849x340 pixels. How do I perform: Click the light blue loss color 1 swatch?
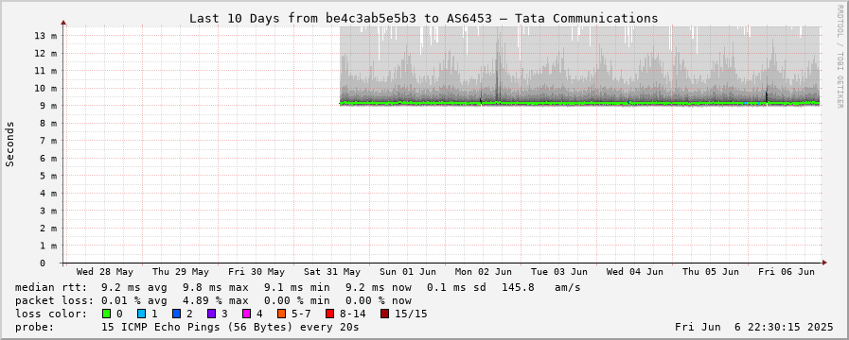141,314
